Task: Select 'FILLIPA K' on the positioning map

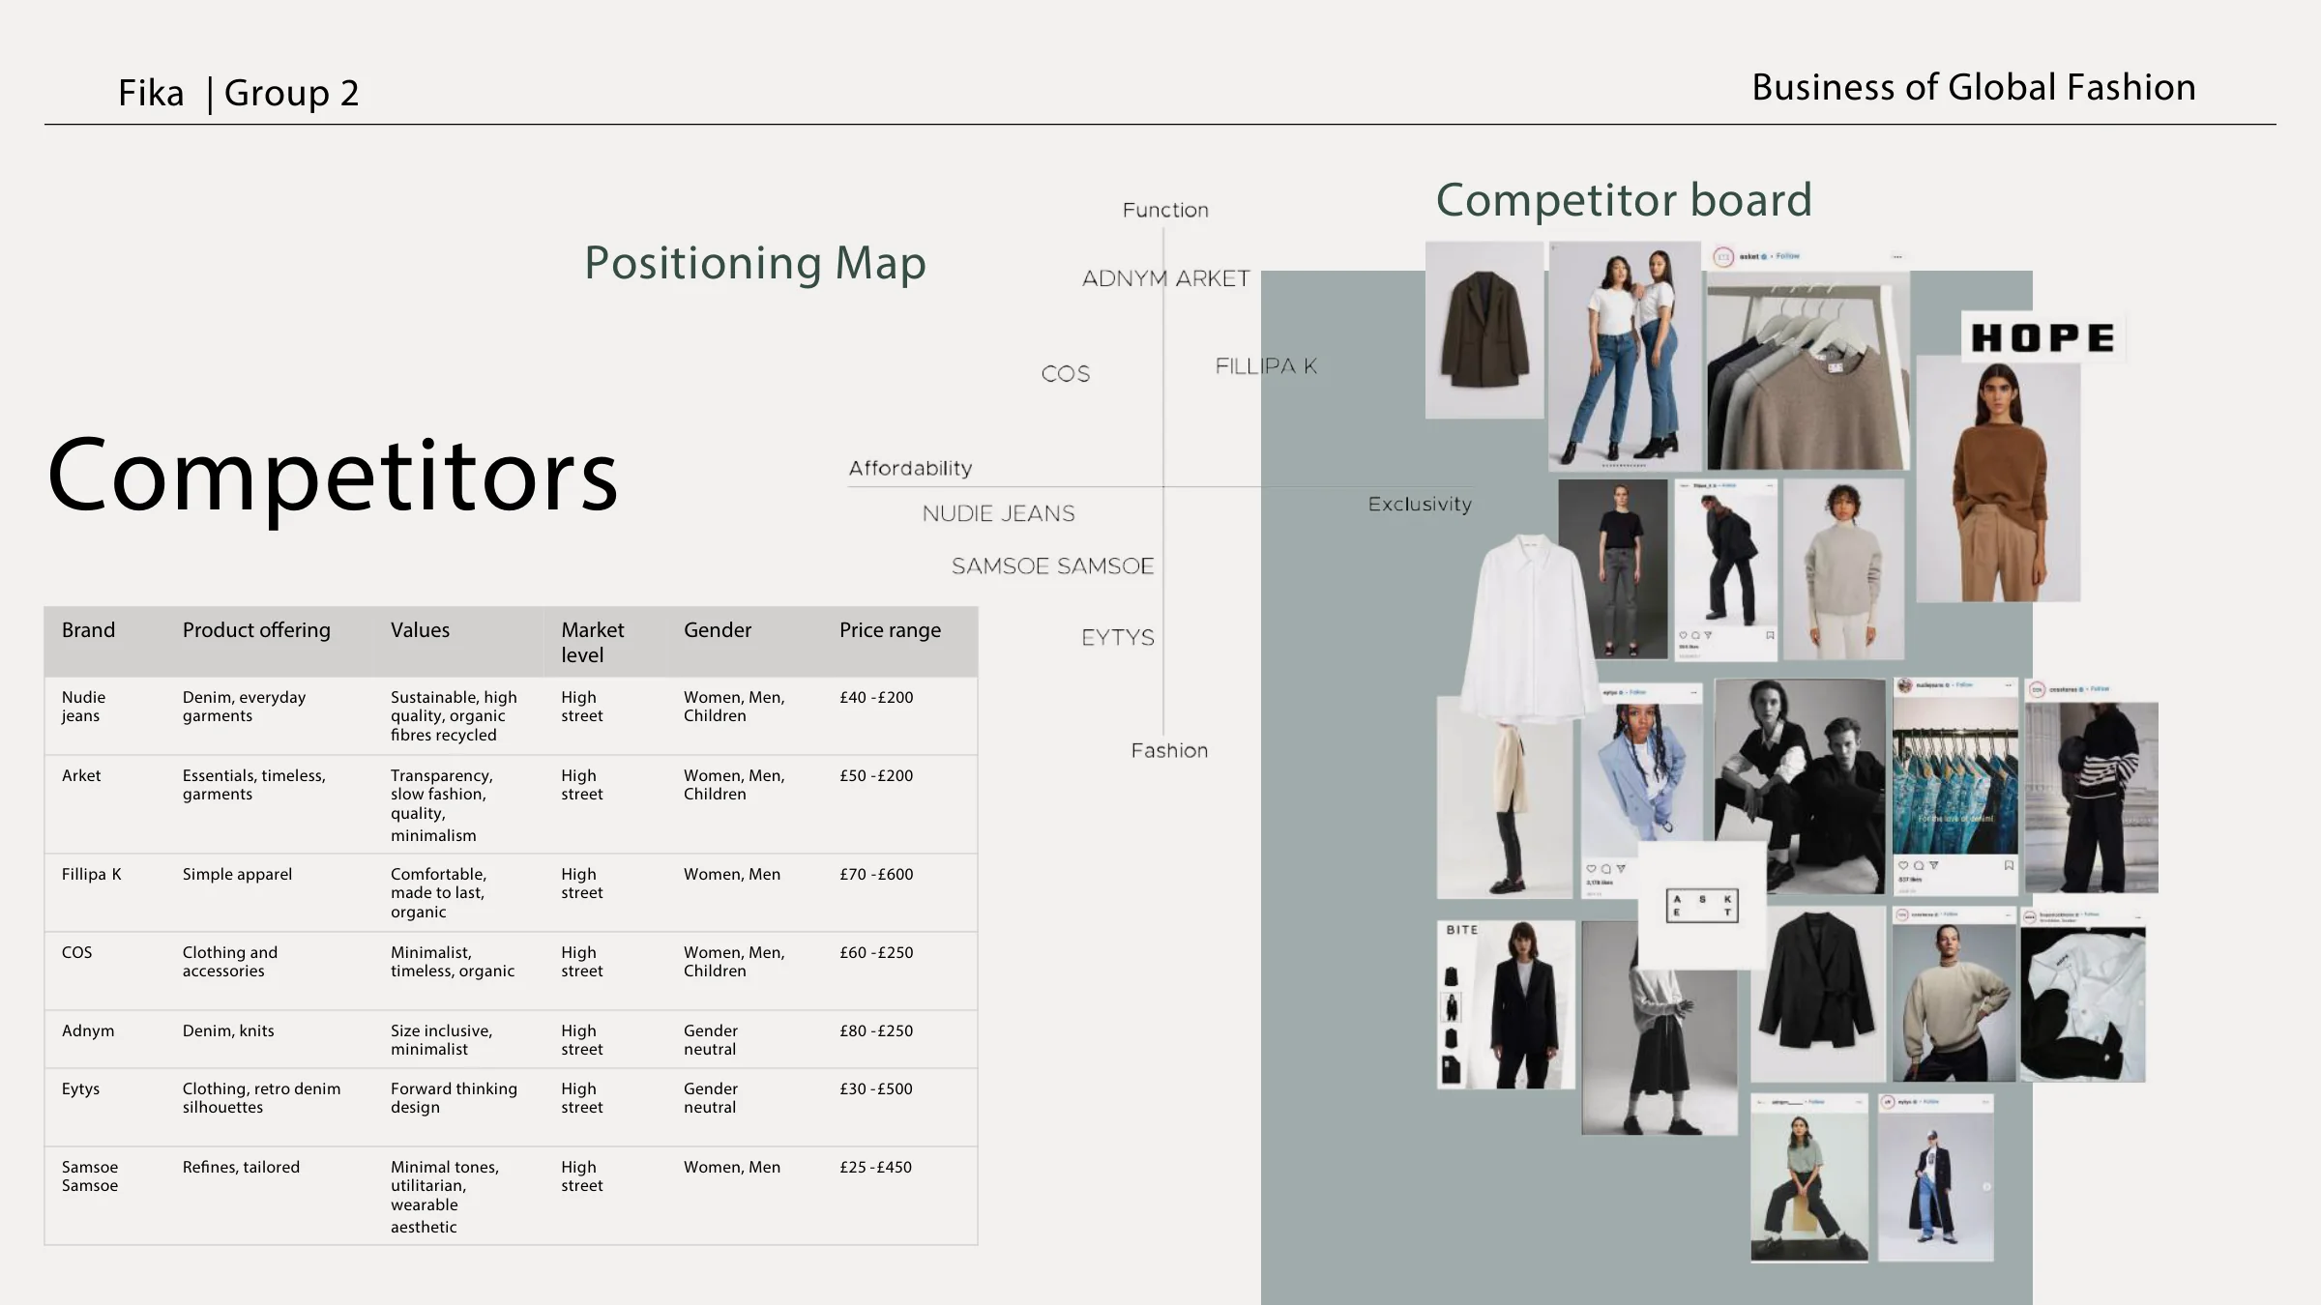Action: pyautogui.click(x=1266, y=365)
